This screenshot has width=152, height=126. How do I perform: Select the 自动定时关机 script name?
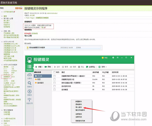tap(66, 86)
